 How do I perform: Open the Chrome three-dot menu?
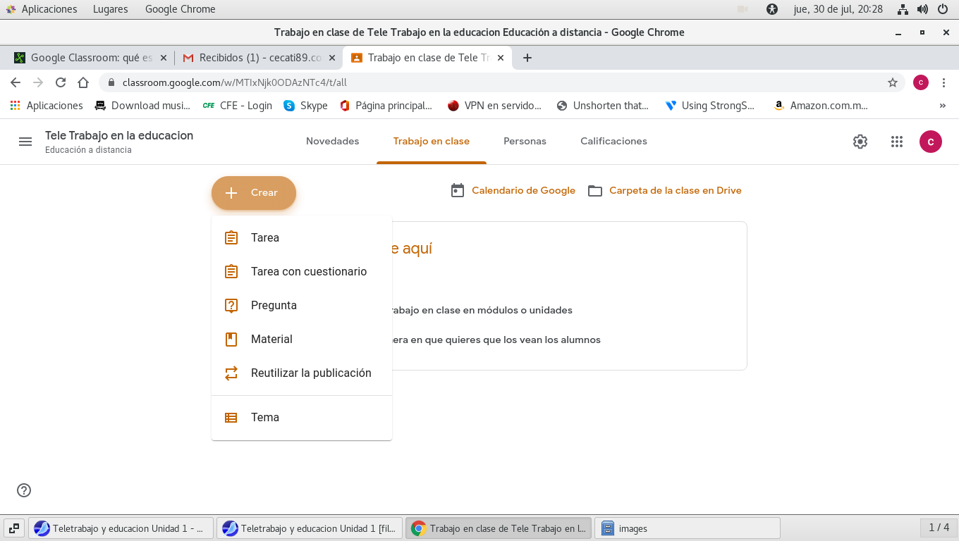coord(943,82)
